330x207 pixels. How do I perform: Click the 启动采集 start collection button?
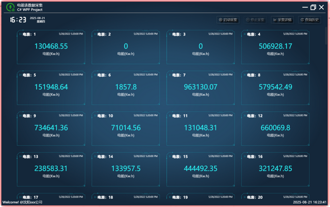click(x=228, y=20)
